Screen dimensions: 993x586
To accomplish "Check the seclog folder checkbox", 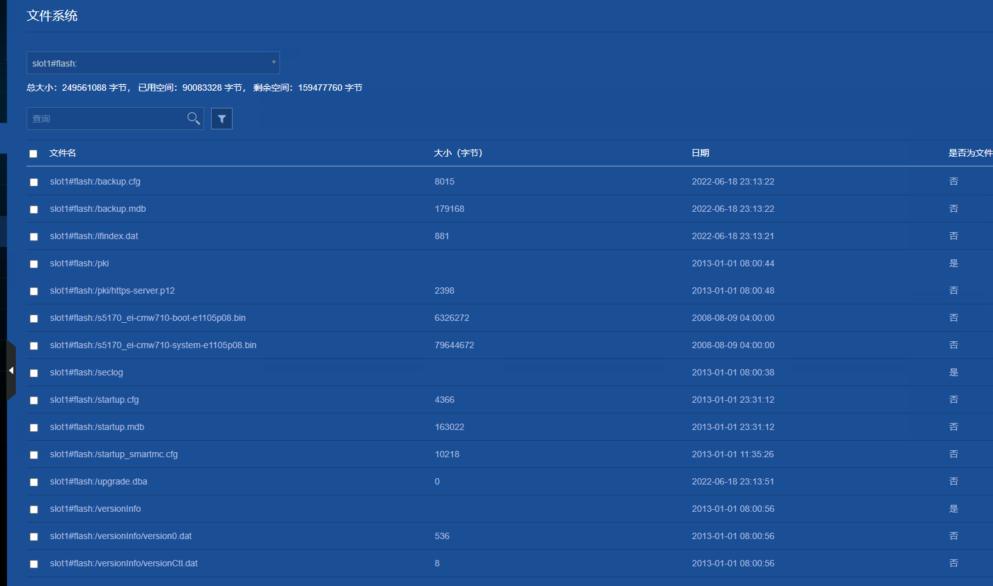I will 34,373.
